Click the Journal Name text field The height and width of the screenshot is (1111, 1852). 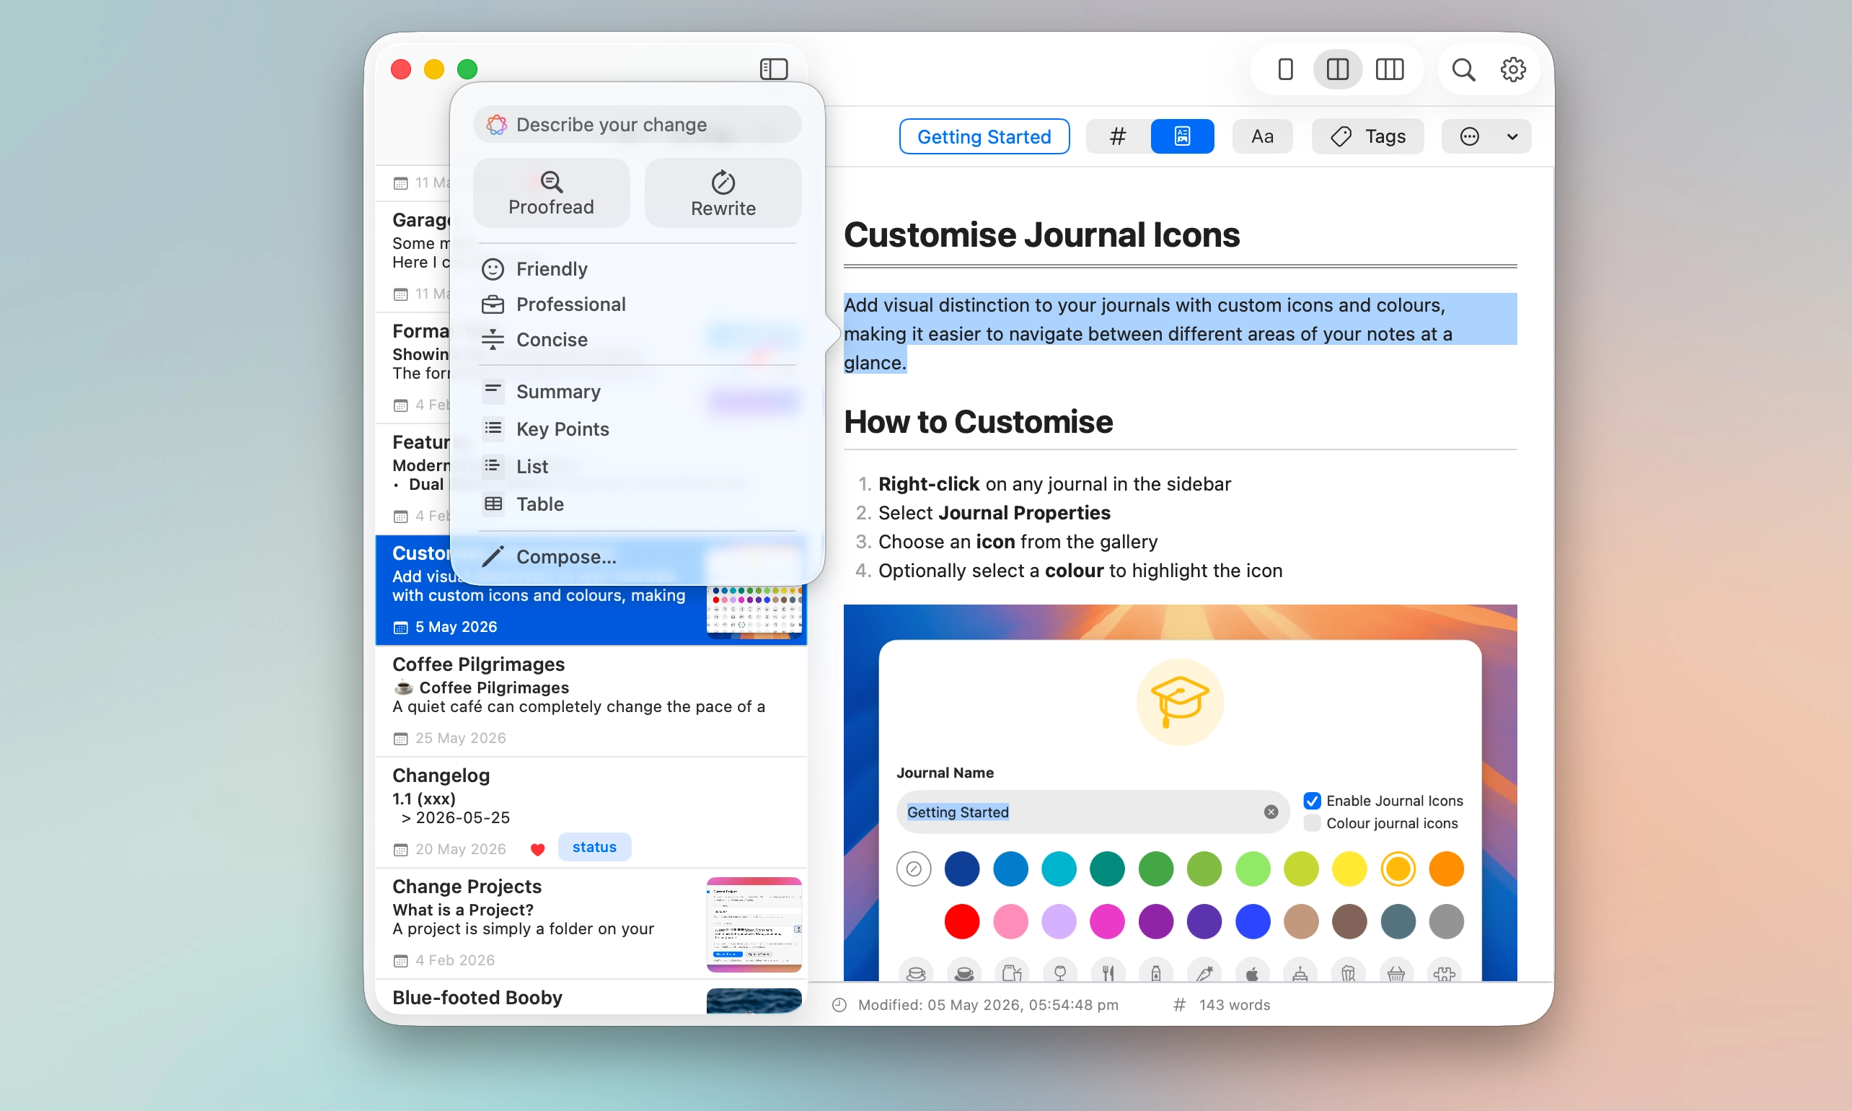pos(1092,812)
